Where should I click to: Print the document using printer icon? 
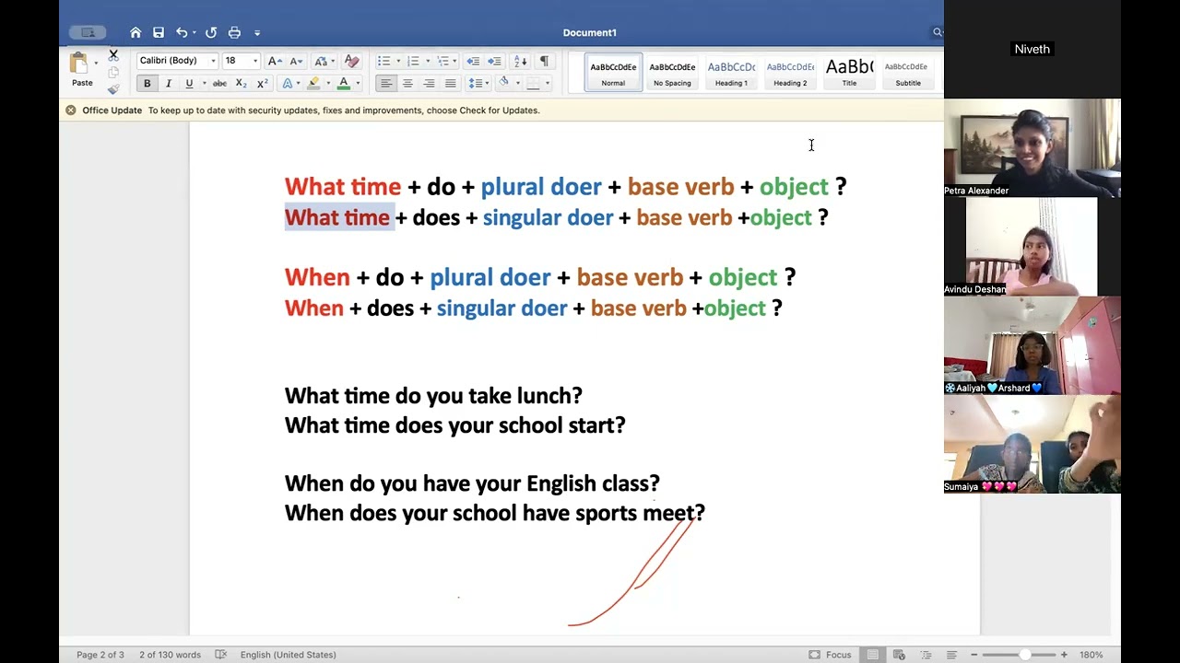(x=234, y=32)
